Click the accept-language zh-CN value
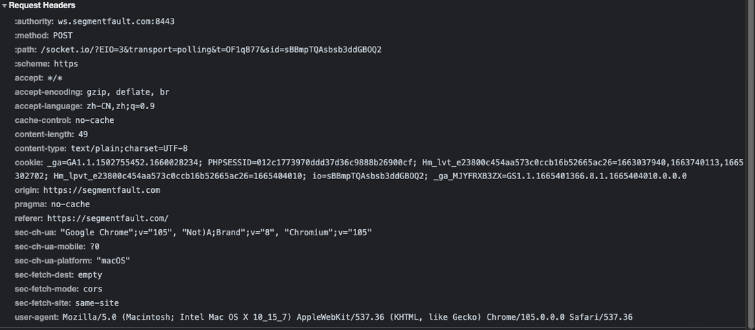The height and width of the screenshot is (330, 755). (x=120, y=106)
